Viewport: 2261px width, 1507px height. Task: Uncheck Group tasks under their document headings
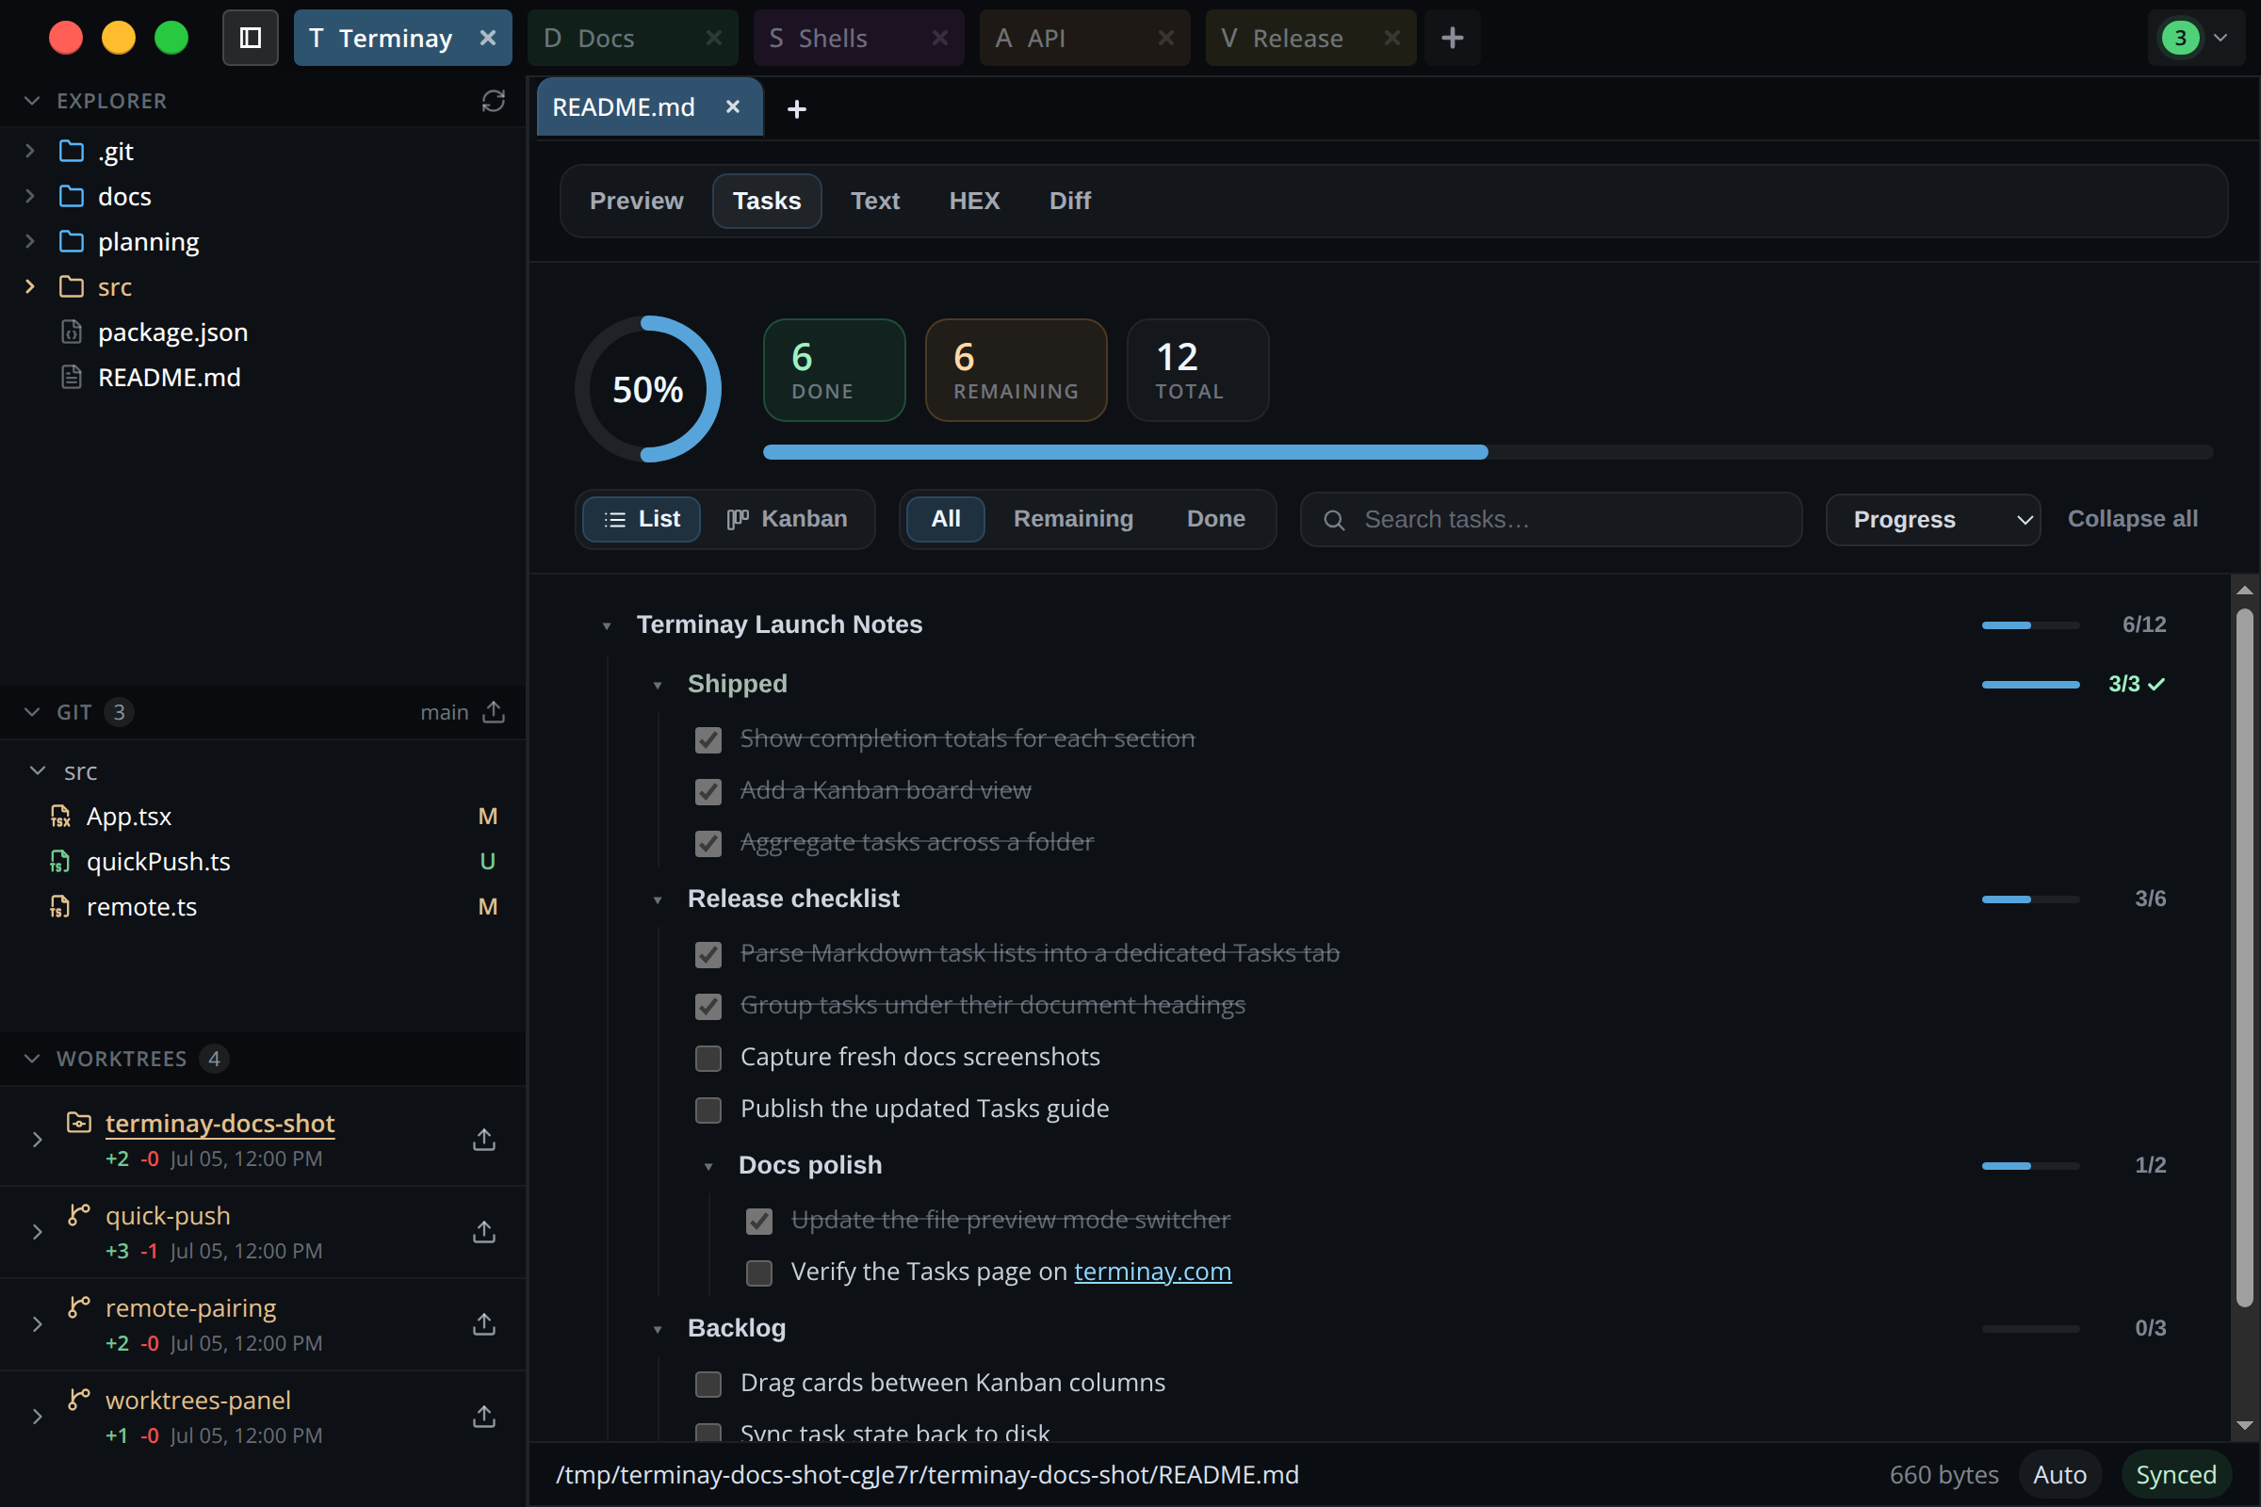[x=708, y=1006]
